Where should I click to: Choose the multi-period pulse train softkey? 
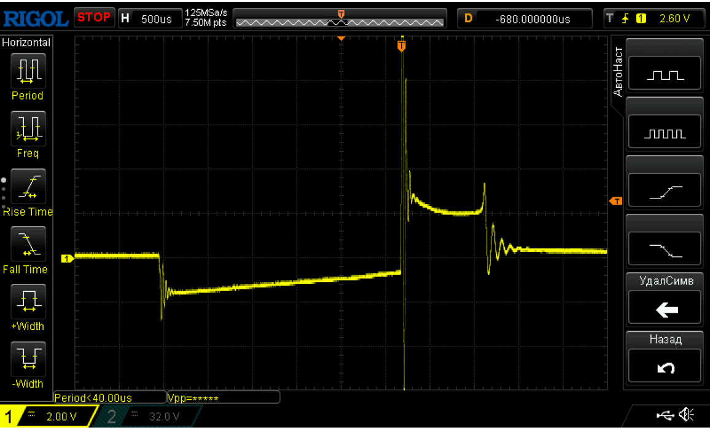665,131
